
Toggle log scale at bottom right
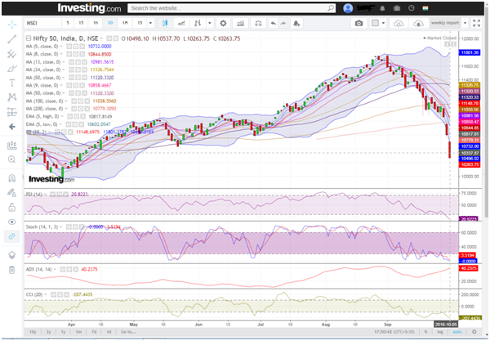tap(440, 332)
